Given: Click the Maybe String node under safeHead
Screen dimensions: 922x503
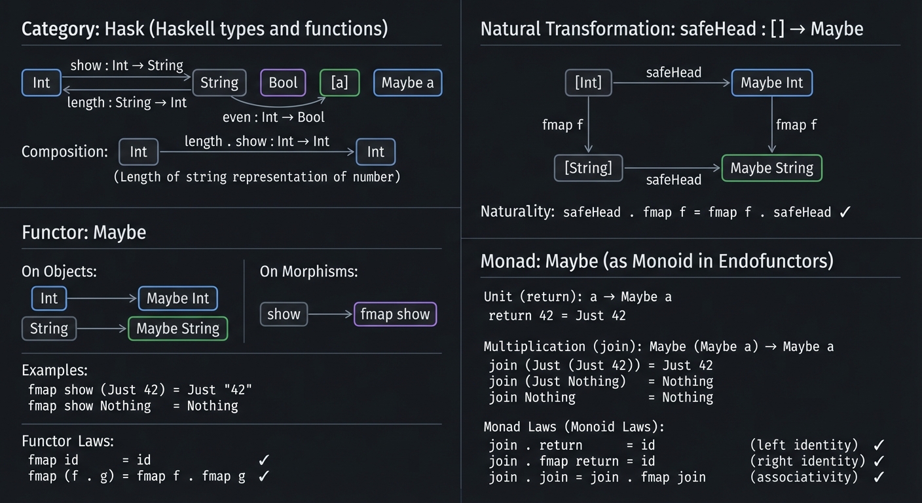Looking at the screenshot, I should [x=771, y=168].
